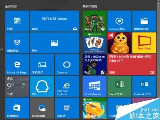Launch the OneCalendar tile

pyautogui.click(x=94, y=86)
